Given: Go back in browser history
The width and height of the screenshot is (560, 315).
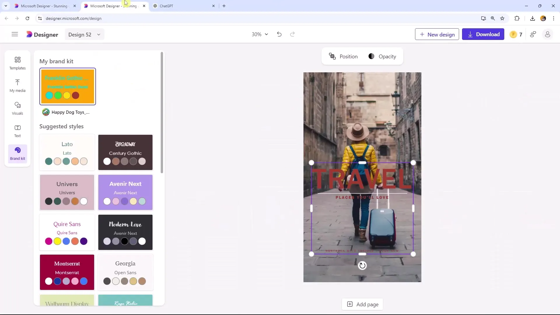Looking at the screenshot, I should 6,18.
